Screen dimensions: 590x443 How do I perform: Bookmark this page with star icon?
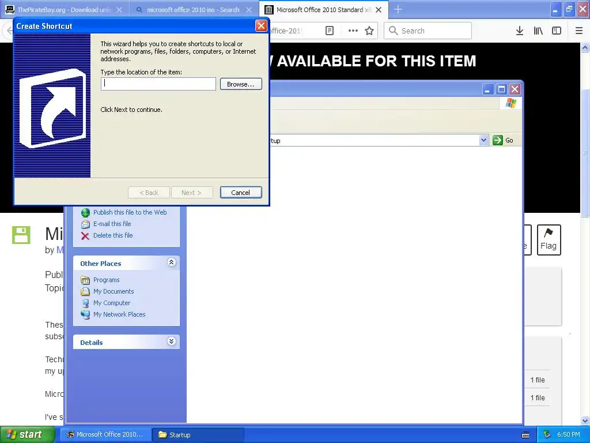pyautogui.click(x=369, y=31)
